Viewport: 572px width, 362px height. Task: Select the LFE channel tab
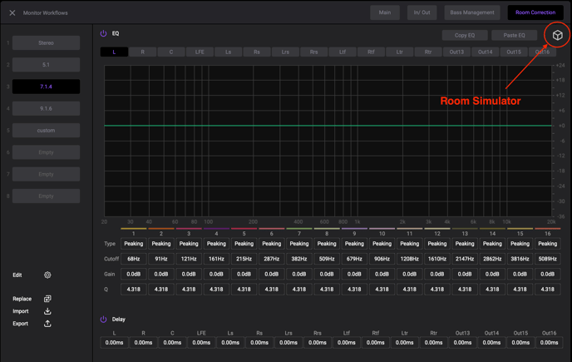click(200, 52)
